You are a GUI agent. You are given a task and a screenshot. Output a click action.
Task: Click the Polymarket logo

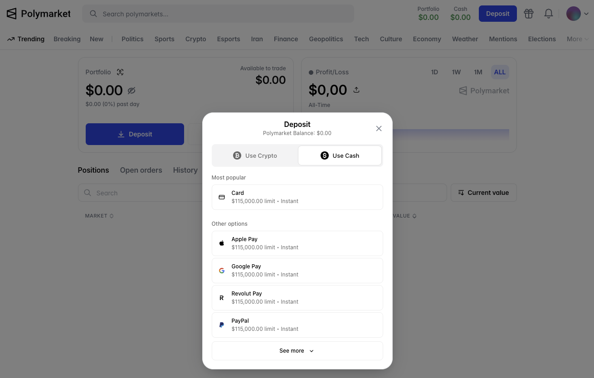pos(38,13)
